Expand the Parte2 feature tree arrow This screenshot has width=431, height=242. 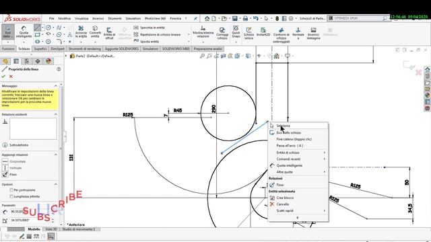pyautogui.click(x=66, y=56)
